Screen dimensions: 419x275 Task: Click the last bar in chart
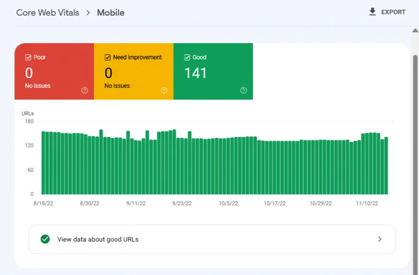(x=386, y=166)
